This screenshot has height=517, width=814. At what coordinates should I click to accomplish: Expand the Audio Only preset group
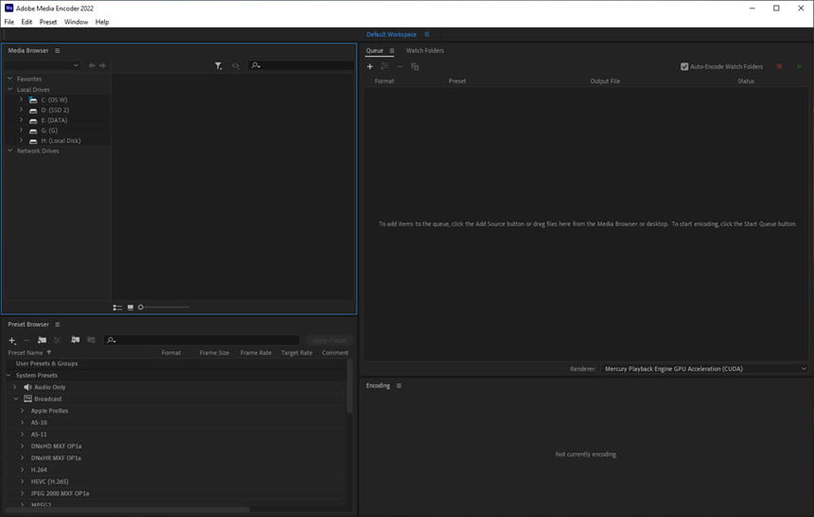[x=15, y=387]
